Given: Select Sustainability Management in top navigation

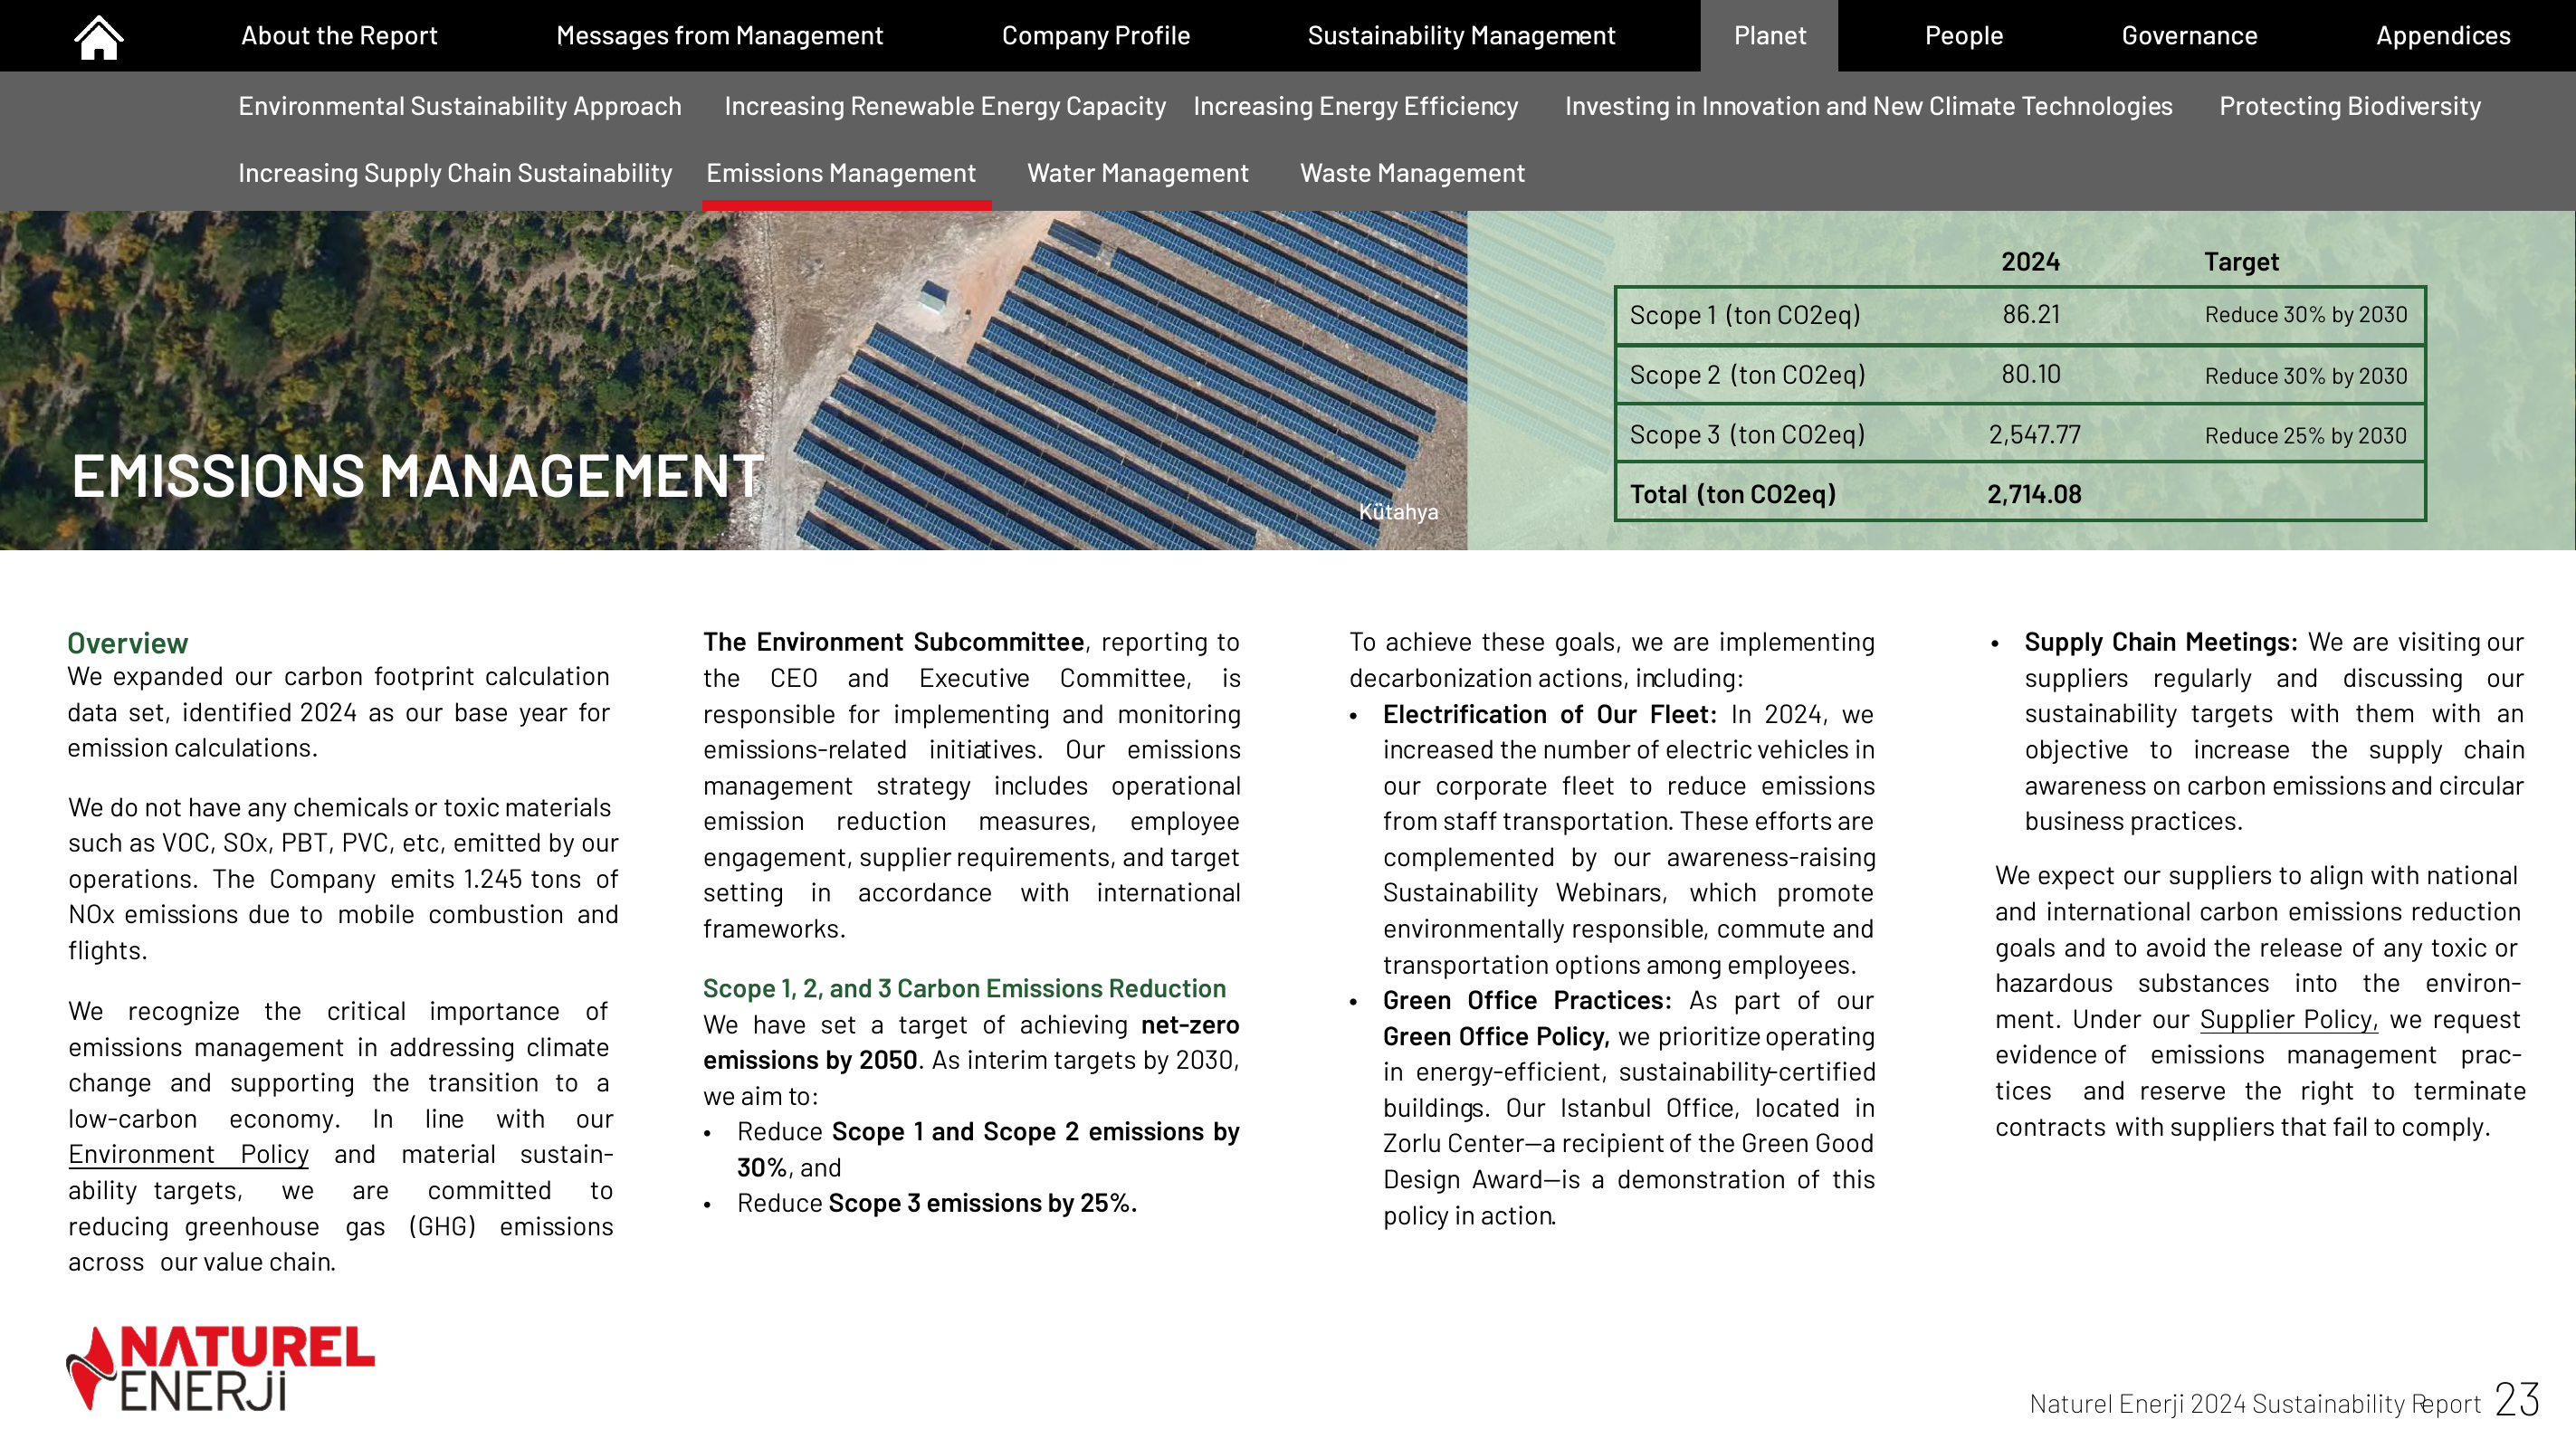Looking at the screenshot, I should (1461, 36).
